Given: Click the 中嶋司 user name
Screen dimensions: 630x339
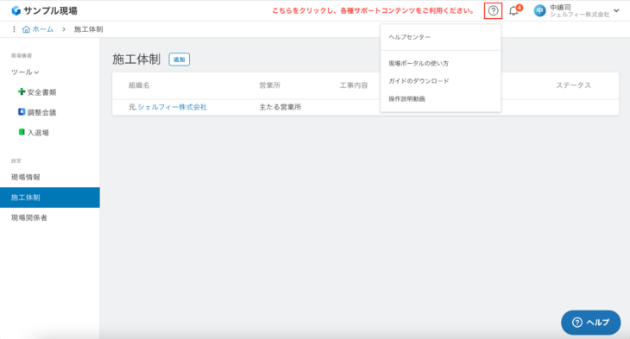Looking at the screenshot, I should (x=560, y=8).
